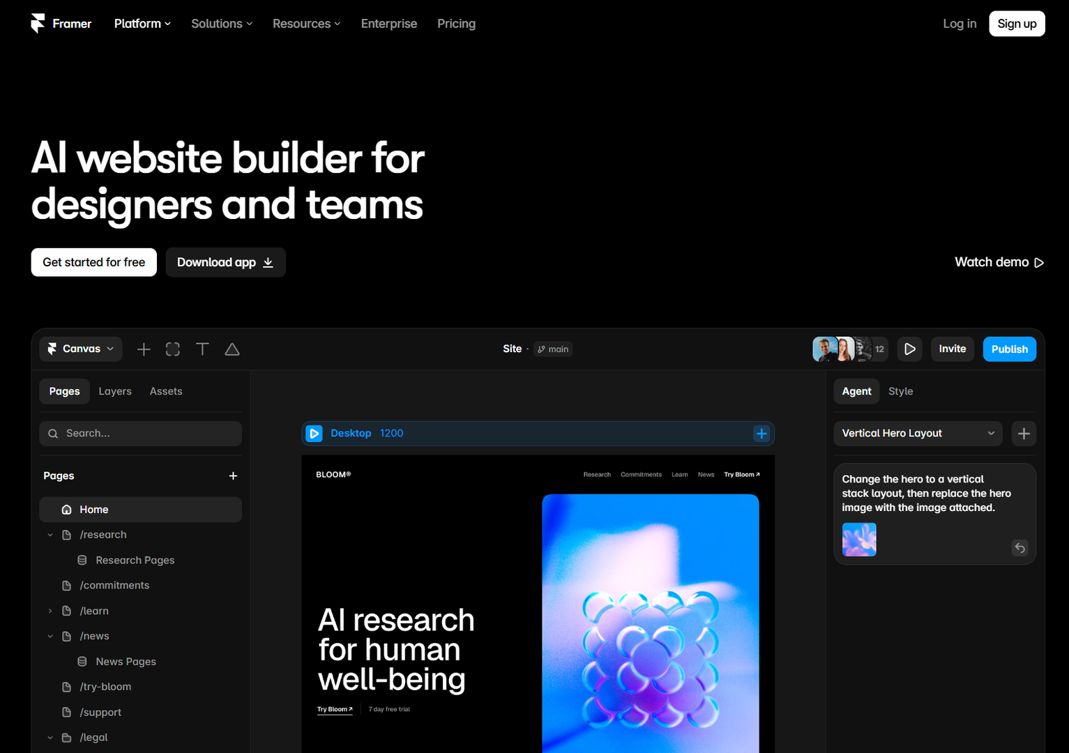Open the Vertical Hero Layout dropdown

click(x=918, y=434)
